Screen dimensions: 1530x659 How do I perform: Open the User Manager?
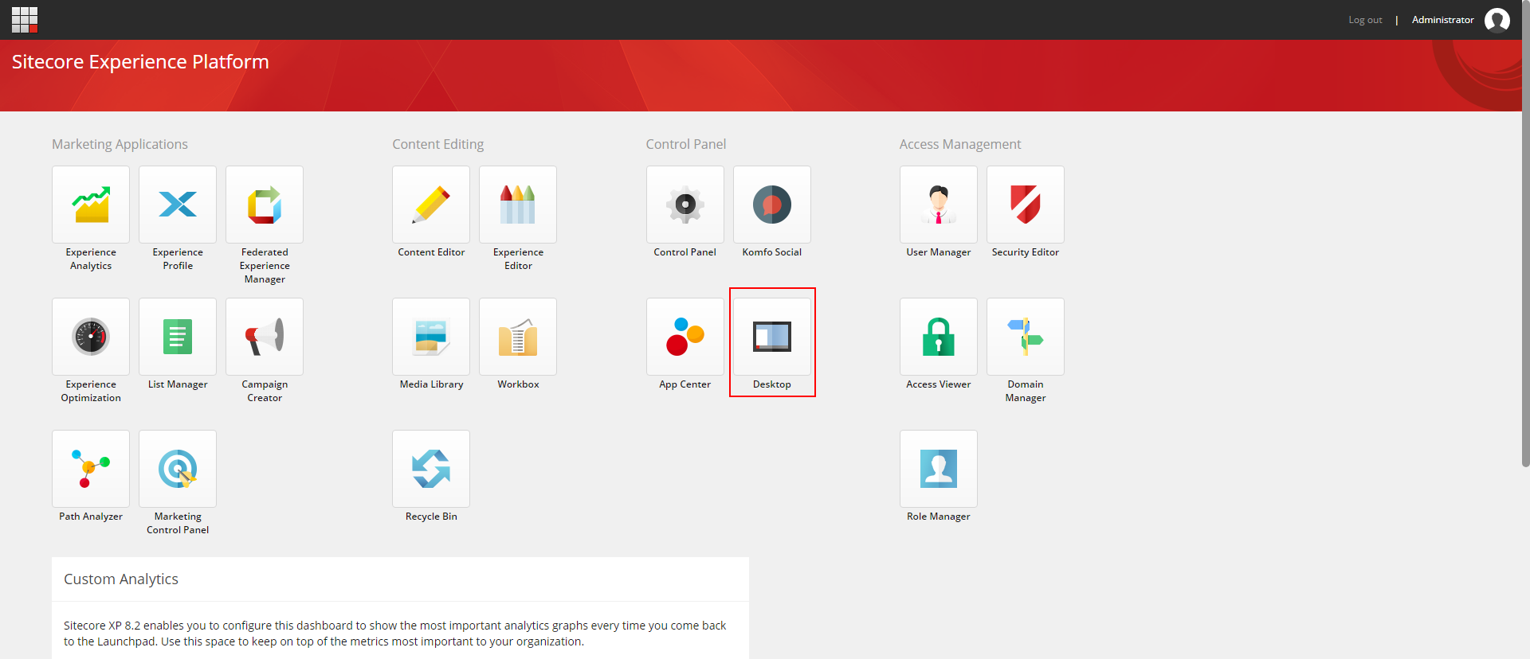tap(939, 205)
